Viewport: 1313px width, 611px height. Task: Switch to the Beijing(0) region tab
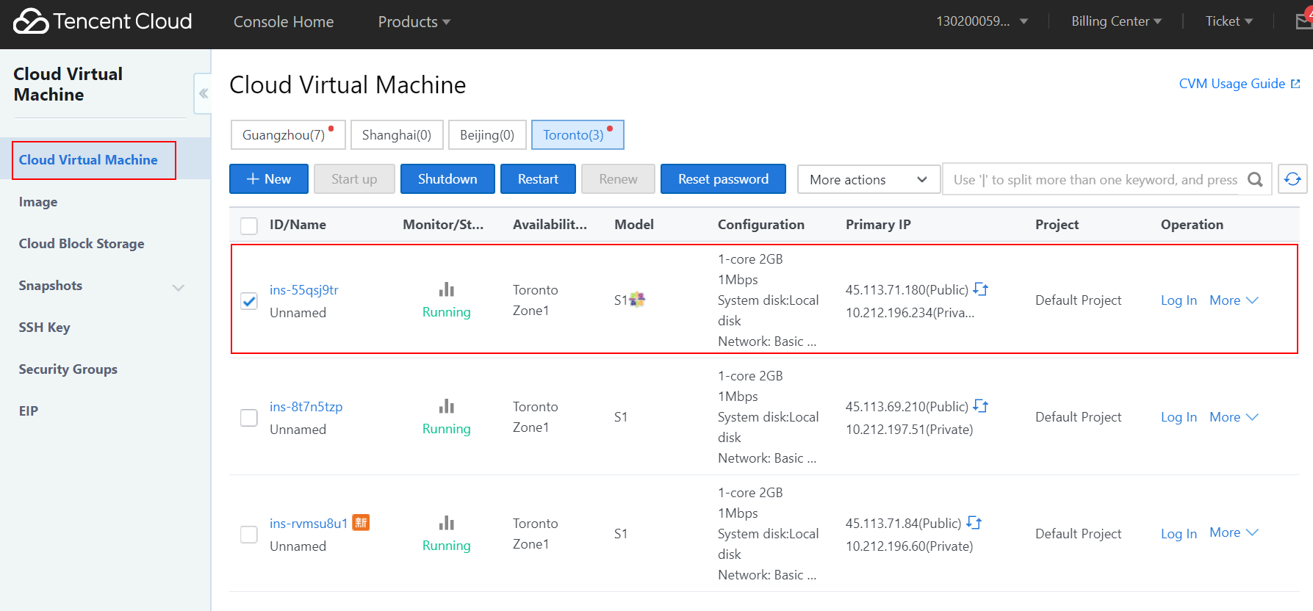click(487, 135)
